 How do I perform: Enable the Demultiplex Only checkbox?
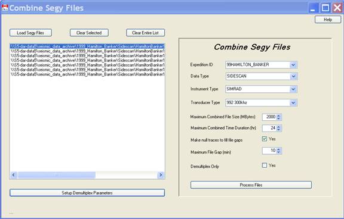(x=265, y=165)
